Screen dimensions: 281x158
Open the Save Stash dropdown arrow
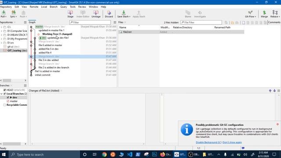coord(130,17)
